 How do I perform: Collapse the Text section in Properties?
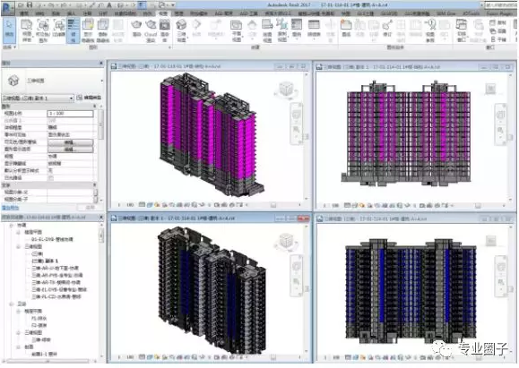(95, 185)
